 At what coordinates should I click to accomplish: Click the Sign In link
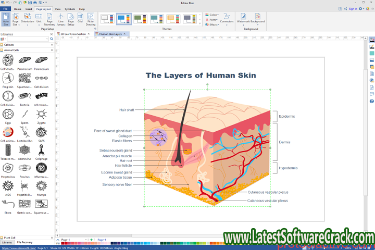tap(353, 9)
